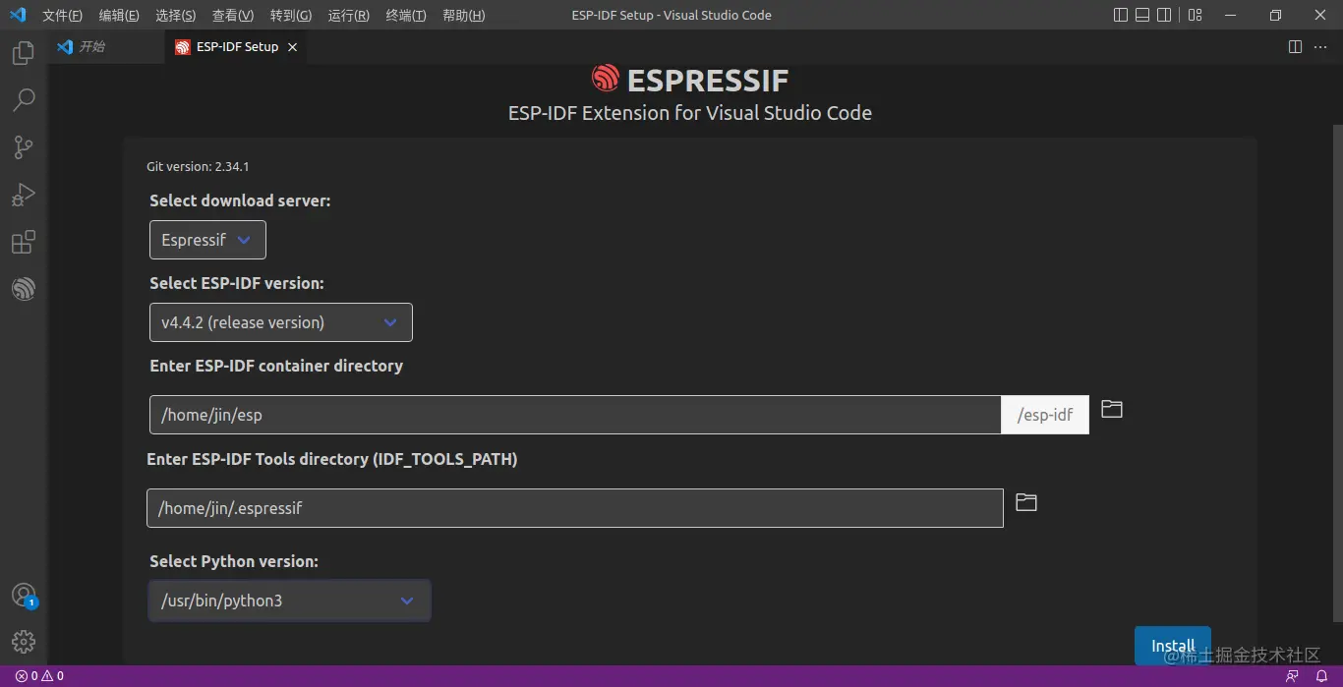
Task: Open the 查看(V) menu
Action: pyautogui.click(x=233, y=16)
